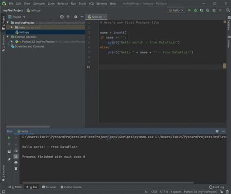Expand the venv folder
The height and width of the screenshot is (194, 231).
[x=12, y=27]
